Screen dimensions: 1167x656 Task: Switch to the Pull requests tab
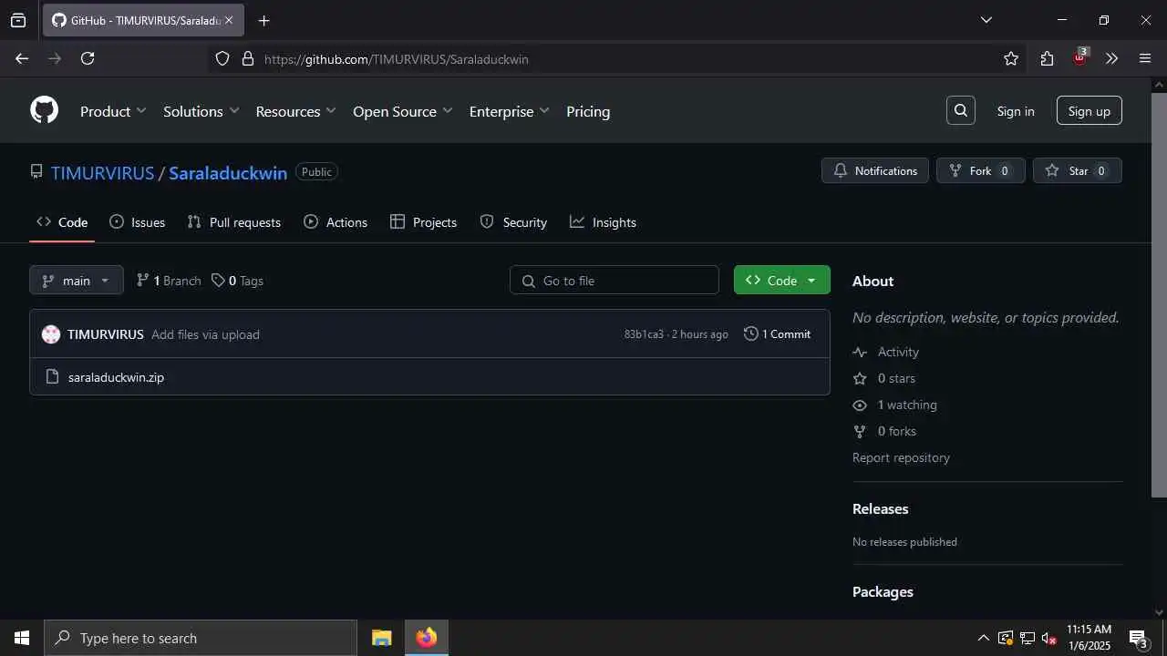click(234, 222)
